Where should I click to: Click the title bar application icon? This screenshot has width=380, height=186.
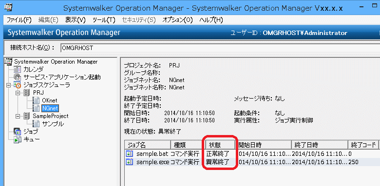(x=8, y=8)
